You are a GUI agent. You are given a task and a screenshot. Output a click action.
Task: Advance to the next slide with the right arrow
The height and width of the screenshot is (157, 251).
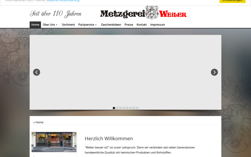coord(214,72)
